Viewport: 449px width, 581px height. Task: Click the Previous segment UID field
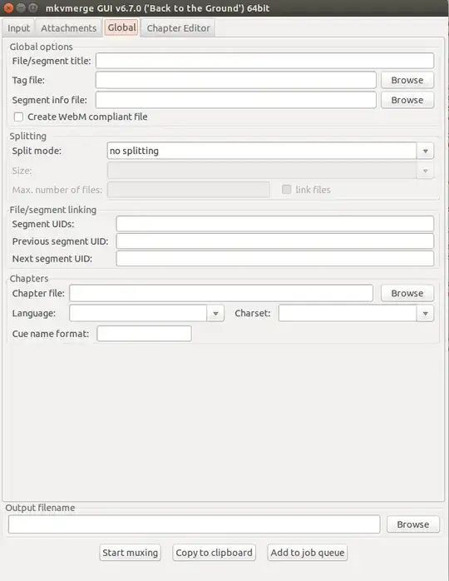[x=274, y=241]
